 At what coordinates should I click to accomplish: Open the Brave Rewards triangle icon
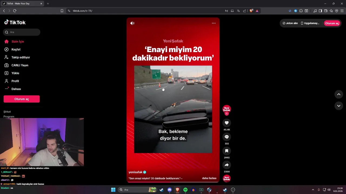(257, 11)
